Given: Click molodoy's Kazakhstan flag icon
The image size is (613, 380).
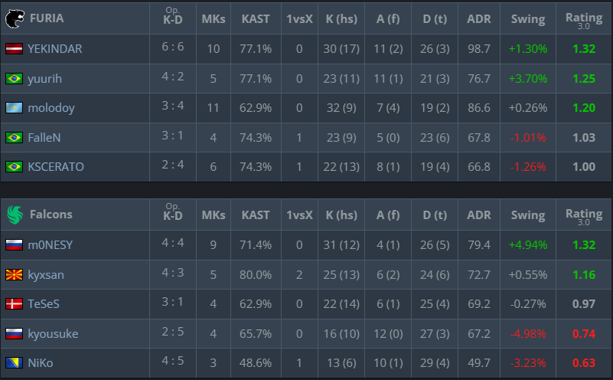Looking at the screenshot, I should click(14, 108).
